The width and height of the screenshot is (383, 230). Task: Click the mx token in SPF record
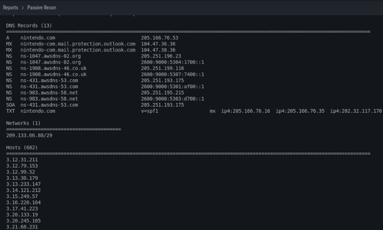(x=213, y=111)
